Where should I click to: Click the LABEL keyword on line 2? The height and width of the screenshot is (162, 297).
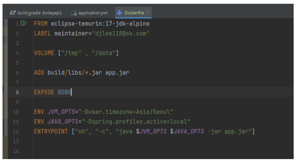pyautogui.click(x=42, y=33)
